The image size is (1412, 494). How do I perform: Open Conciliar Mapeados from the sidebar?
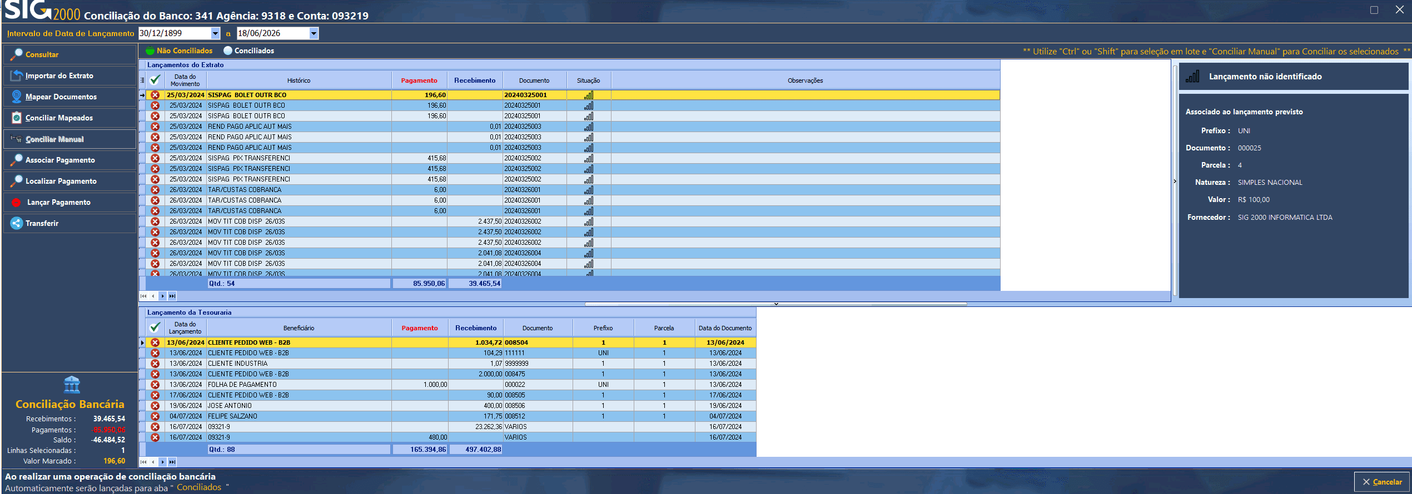pyautogui.click(x=70, y=118)
